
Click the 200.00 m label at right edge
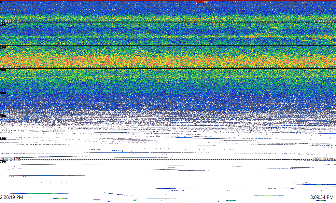point(324,159)
